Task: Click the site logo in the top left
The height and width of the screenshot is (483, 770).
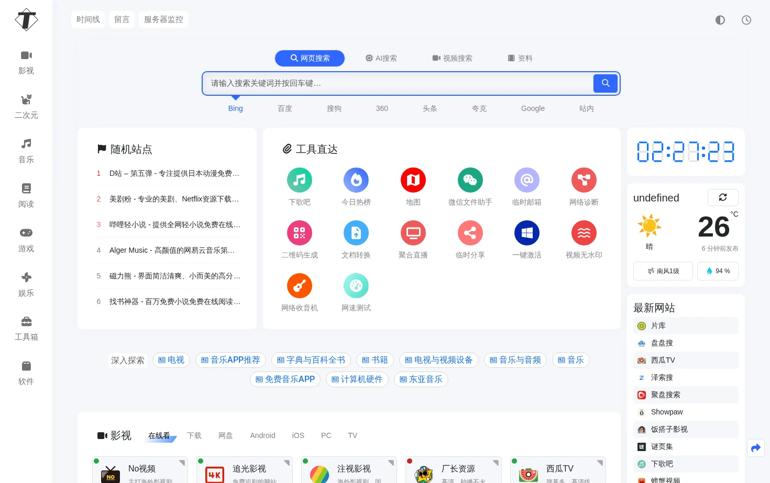Action: 26,20
